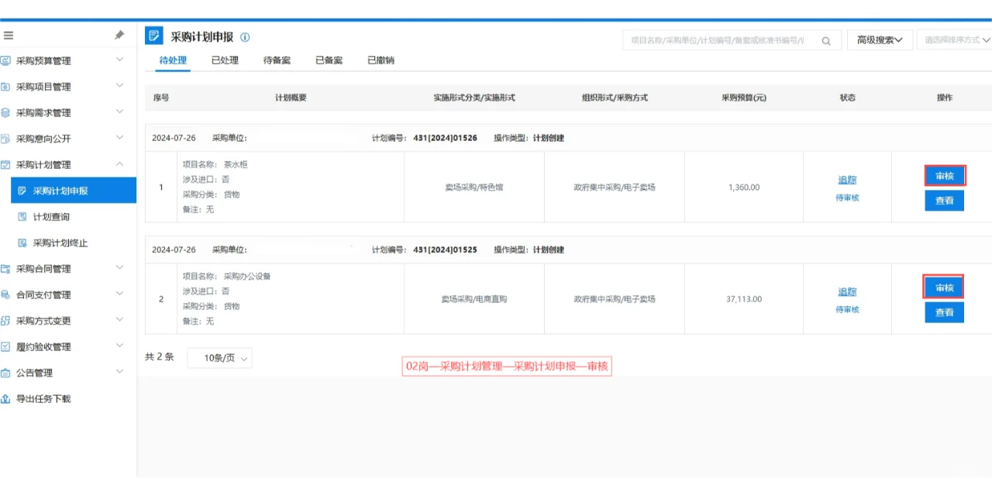Click 查看 for the 茶水柜 plan

pos(944,201)
